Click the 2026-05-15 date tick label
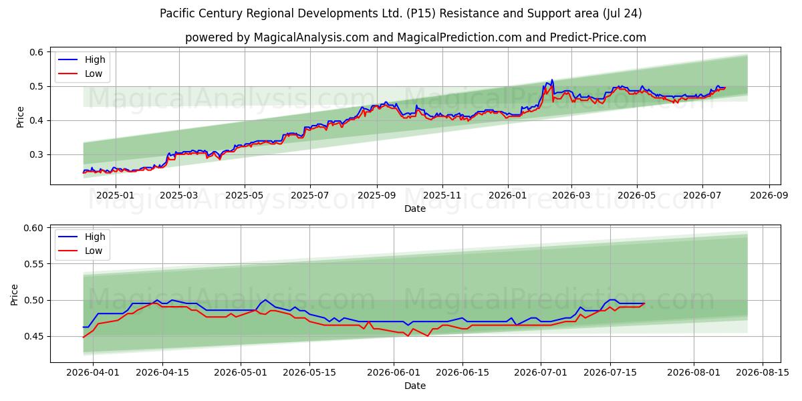Screen dimensions: 802x401 click(309, 372)
